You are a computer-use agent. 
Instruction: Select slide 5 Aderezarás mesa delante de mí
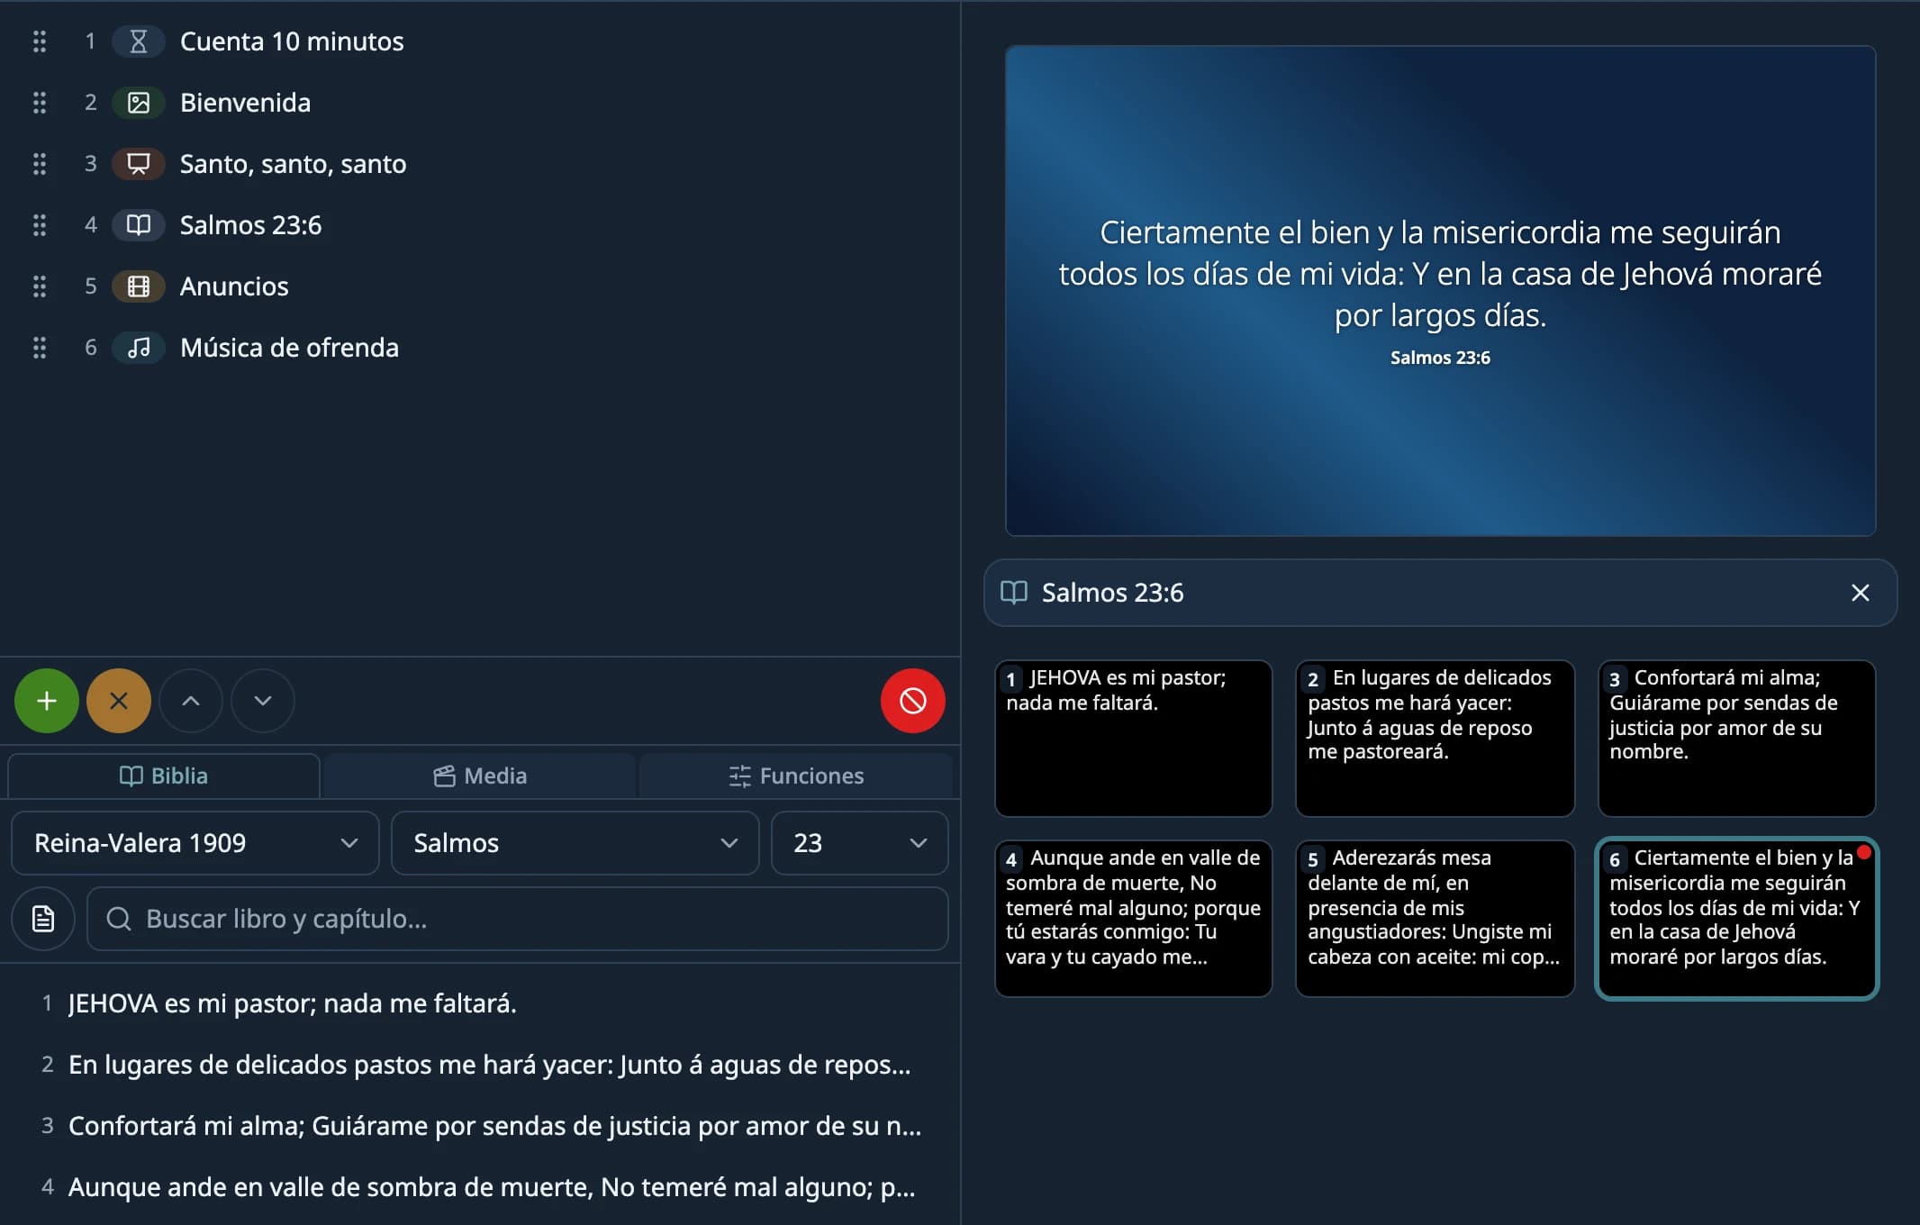coord(1435,919)
